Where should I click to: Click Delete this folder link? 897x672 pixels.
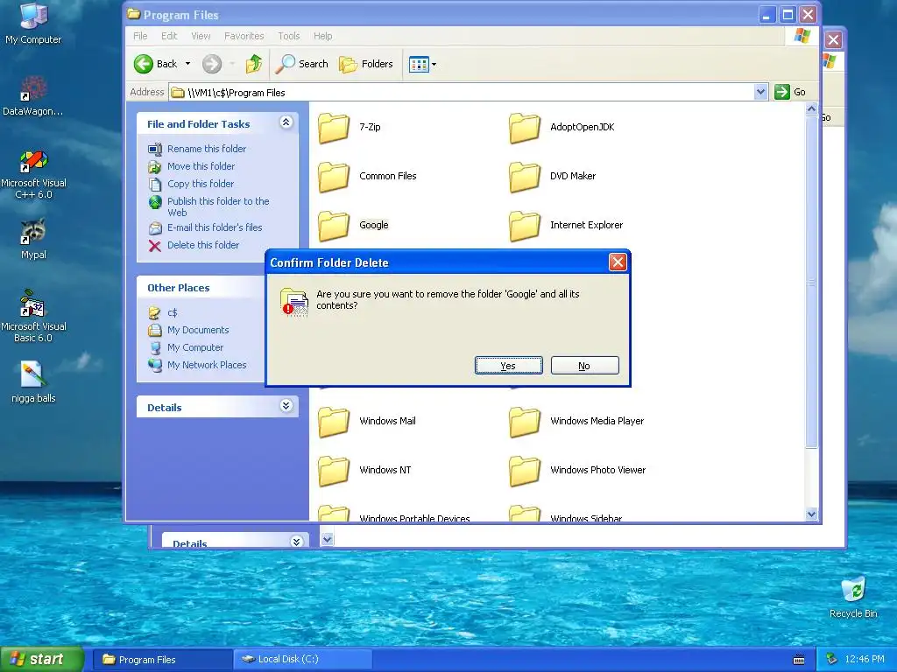203,245
